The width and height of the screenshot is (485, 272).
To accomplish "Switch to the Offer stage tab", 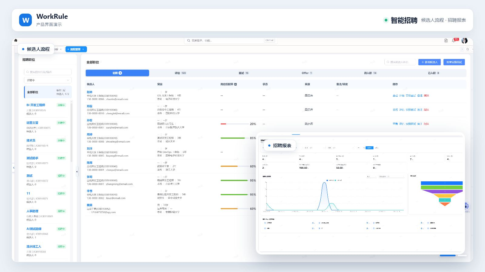I will tap(307, 73).
